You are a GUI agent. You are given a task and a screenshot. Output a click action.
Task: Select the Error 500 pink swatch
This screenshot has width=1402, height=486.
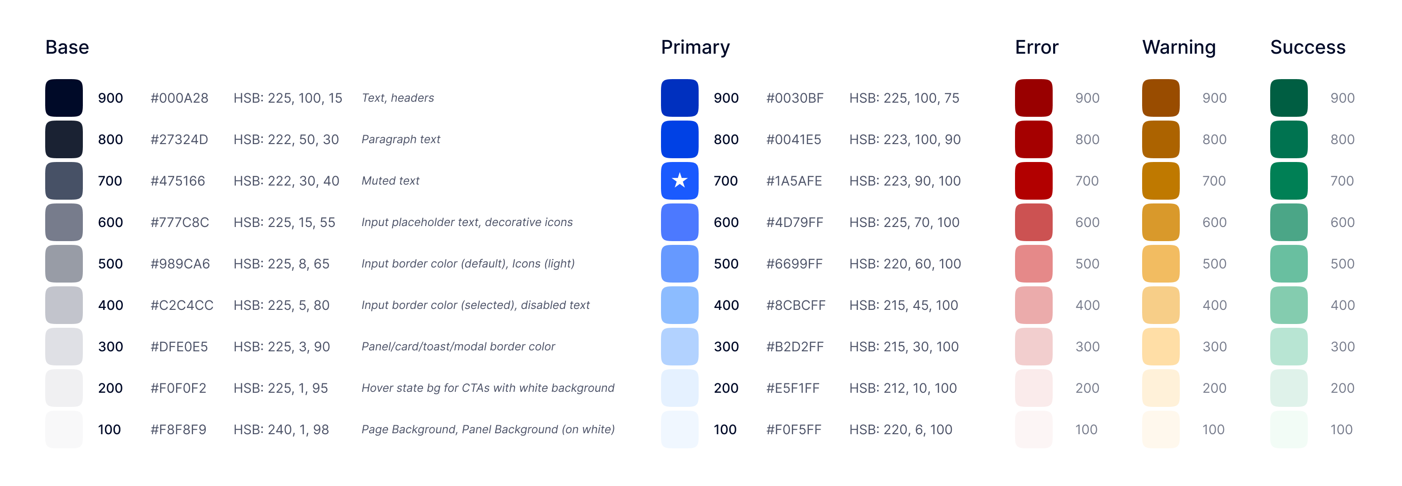coord(1033,263)
